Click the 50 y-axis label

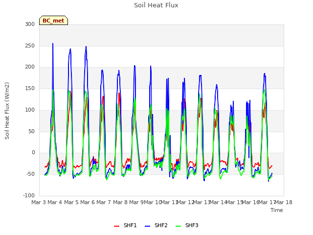[31, 131]
